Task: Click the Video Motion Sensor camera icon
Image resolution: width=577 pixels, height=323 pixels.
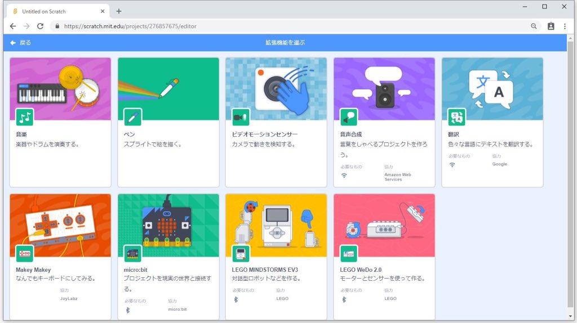Action: click(x=241, y=118)
